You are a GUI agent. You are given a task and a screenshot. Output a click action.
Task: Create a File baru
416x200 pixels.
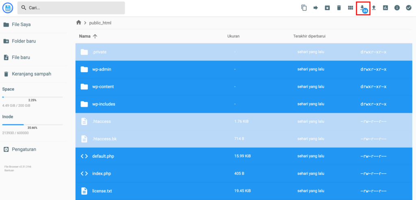[20, 57]
